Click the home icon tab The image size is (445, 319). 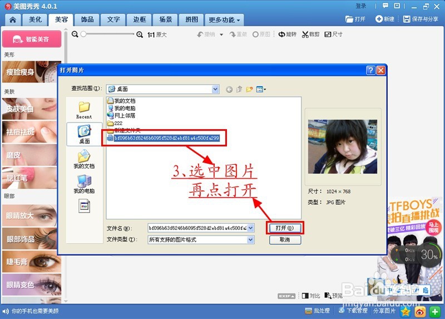tap(13, 19)
